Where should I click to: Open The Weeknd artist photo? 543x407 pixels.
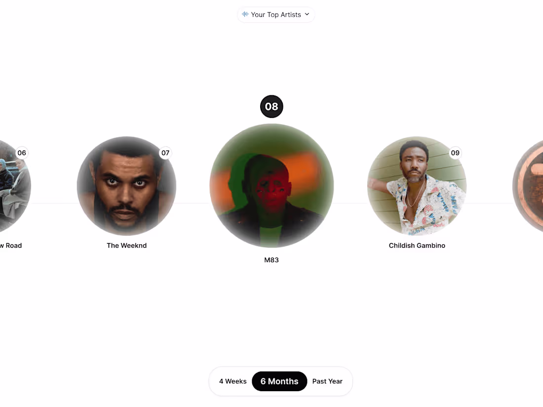(x=126, y=186)
